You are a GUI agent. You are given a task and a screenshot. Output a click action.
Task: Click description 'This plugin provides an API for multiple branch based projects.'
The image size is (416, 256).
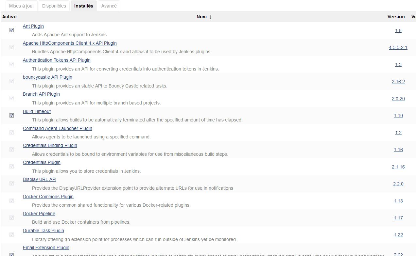pyautogui.click(x=96, y=103)
